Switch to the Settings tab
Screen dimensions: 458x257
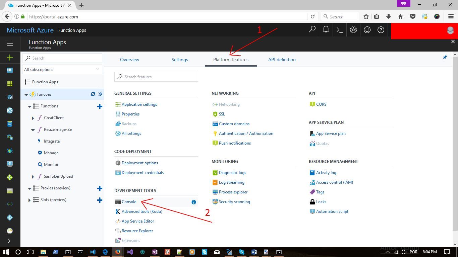pos(180,60)
